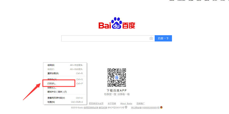Viewport: 229px width, 114px height.
Task: Select 翻成中文（简体）(T) menu entry
Action: pos(57,92)
